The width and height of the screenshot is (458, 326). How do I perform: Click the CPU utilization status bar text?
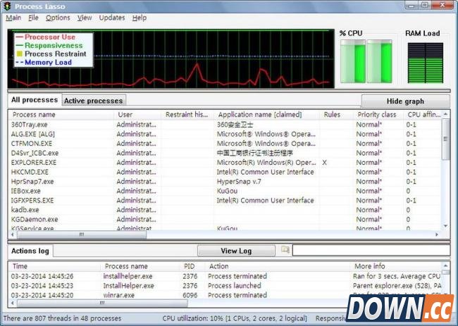click(x=235, y=318)
